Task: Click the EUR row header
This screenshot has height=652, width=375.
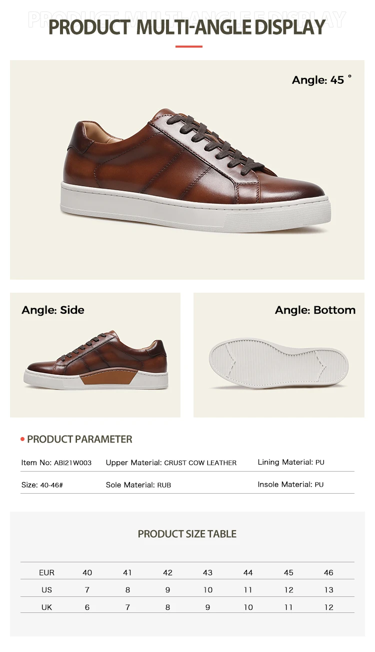Action: pos(46,573)
